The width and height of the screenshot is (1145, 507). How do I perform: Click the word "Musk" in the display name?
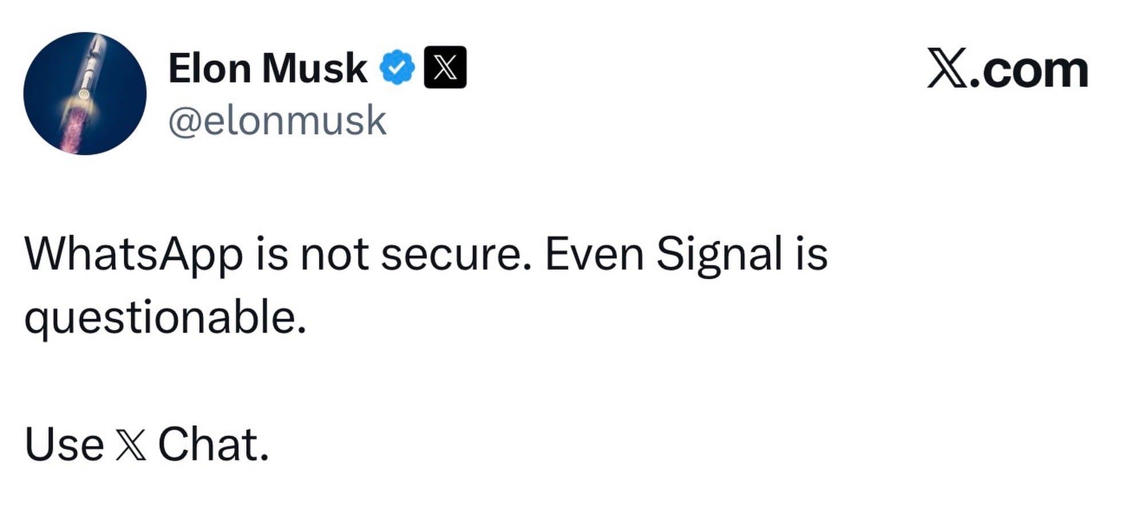[314, 69]
